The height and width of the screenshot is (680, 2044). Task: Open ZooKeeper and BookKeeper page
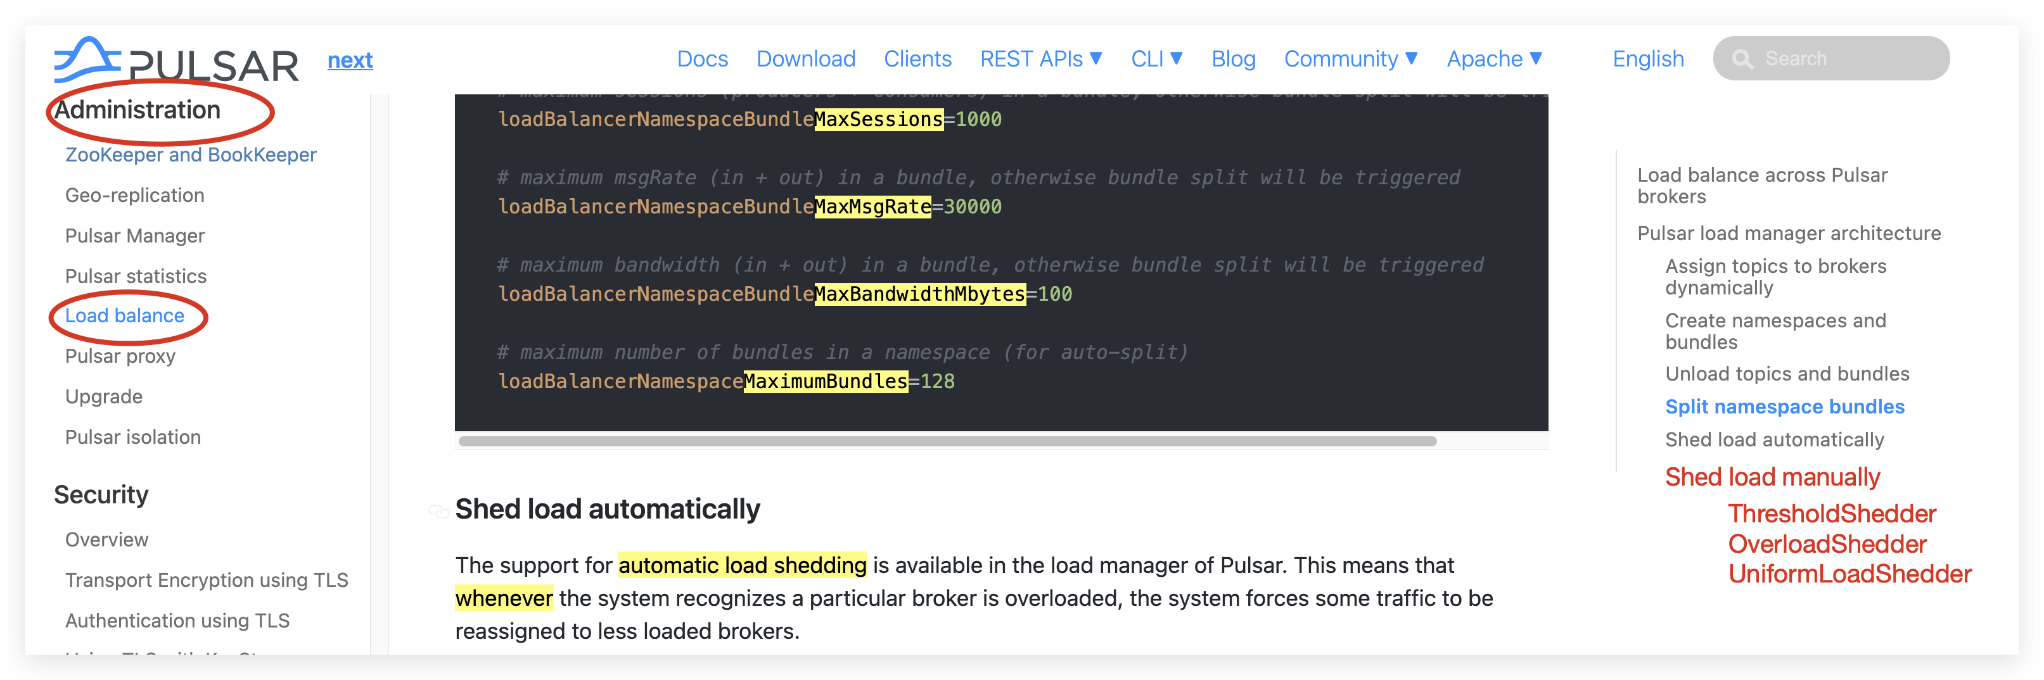(191, 154)
